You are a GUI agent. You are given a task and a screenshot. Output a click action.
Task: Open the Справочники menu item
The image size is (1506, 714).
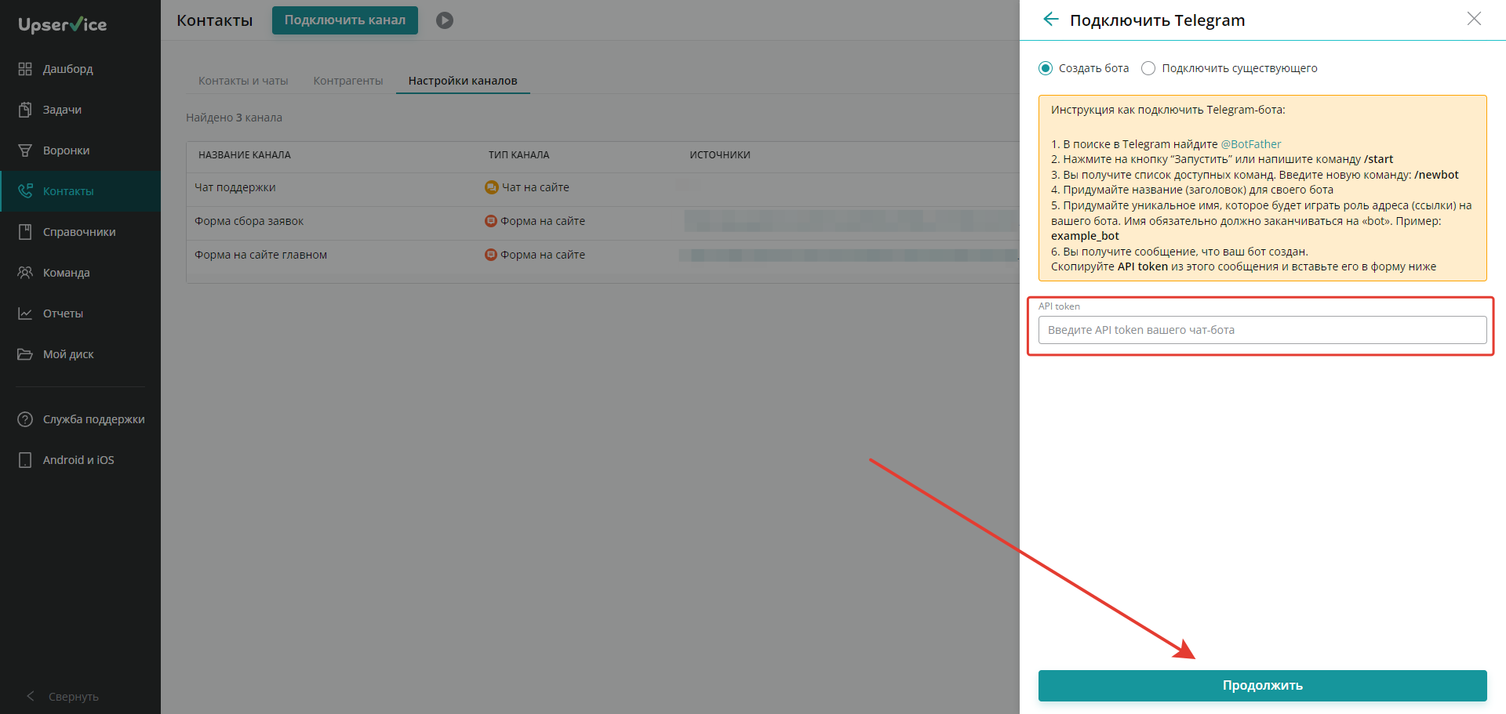pyautogui.click(x=80, y=232)
